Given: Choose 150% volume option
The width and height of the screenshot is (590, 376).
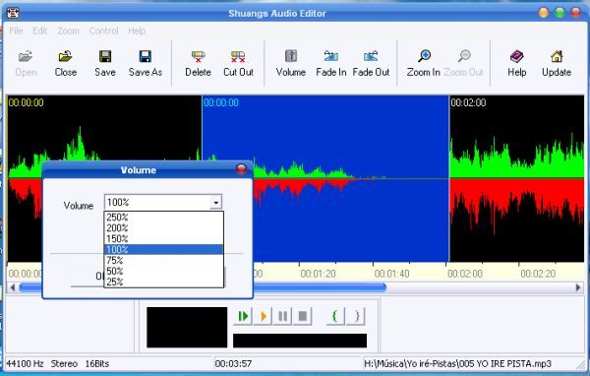Looking at the screenshot, I should pyautogui.click(x=163, y=238).
